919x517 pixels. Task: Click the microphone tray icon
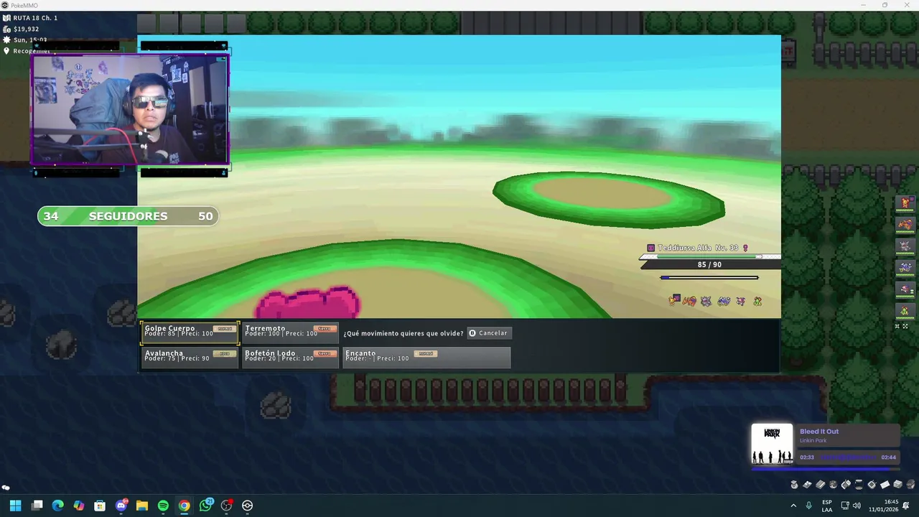click(x=809, y=506)
